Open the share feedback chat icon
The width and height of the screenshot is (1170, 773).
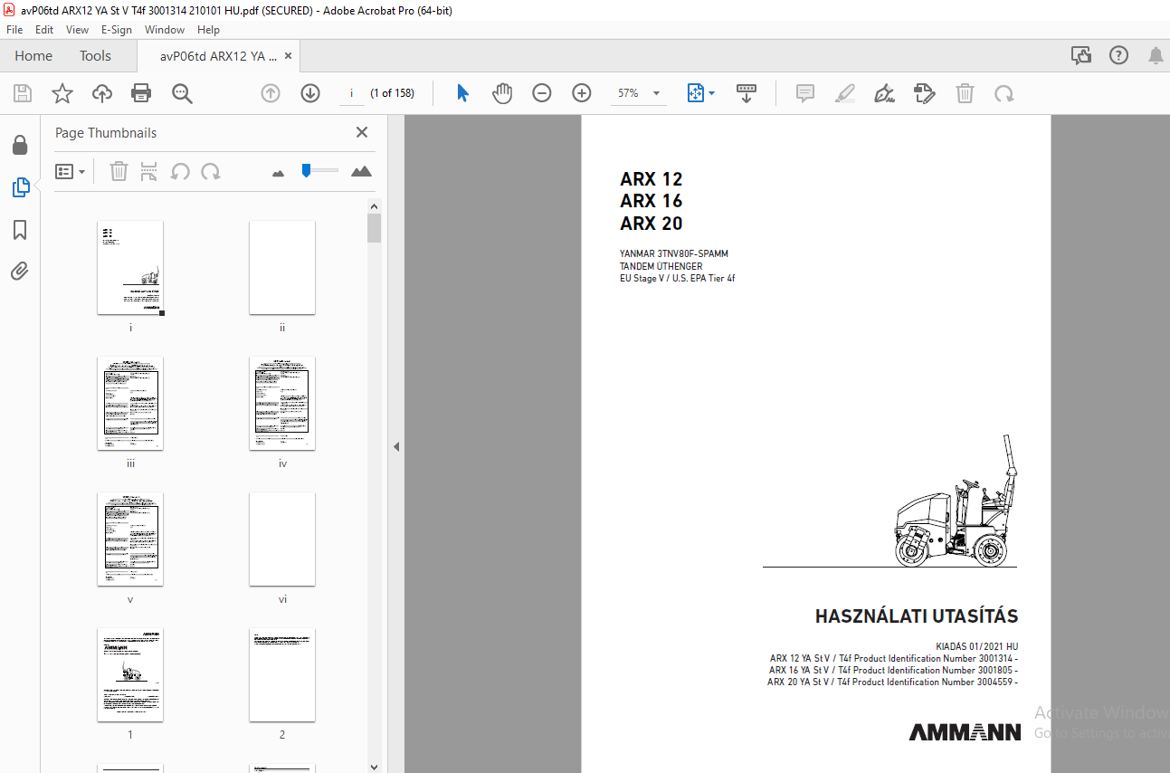pyautogui.click(x=1080, y=55)
